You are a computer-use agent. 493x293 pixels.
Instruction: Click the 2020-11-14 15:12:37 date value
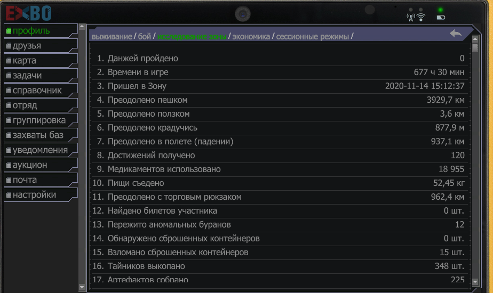pos(425,86)
